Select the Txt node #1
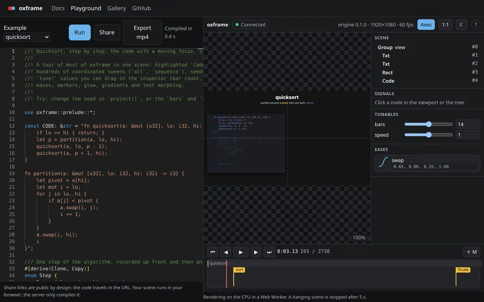Screen dimensions: 484x302 click(x=427, y=55)
